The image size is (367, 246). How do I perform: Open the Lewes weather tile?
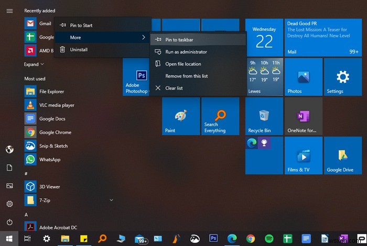pyautogui.click(x=264, y=77)
